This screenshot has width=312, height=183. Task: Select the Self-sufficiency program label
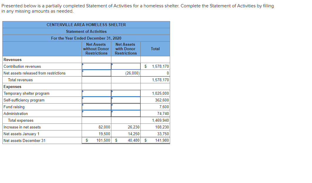(x=24, y=100)
